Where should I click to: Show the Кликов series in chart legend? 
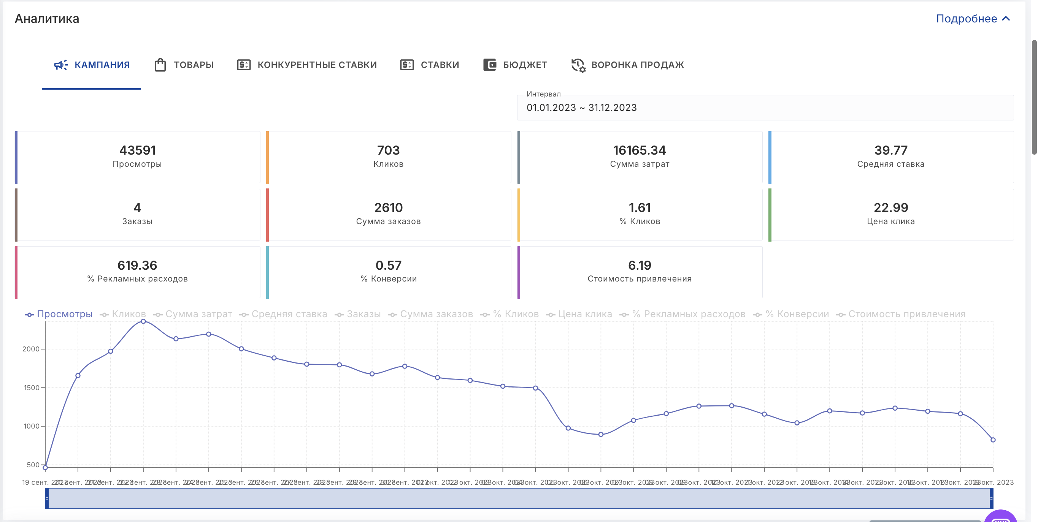pyautogui.click(x=123, y=314)
